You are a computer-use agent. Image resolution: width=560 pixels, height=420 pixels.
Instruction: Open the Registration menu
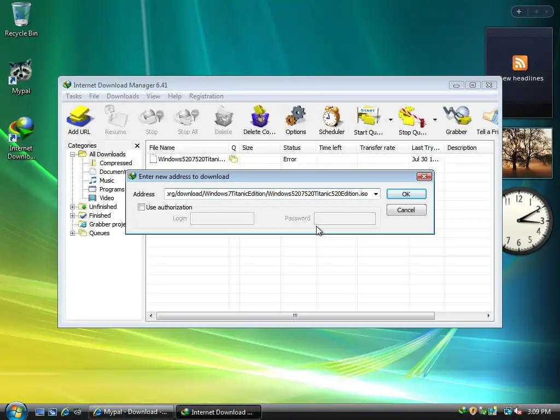point(206,96)
